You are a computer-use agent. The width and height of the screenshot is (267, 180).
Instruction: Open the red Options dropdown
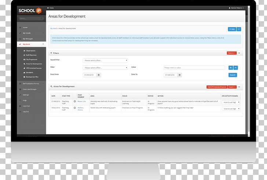[231, 53]
